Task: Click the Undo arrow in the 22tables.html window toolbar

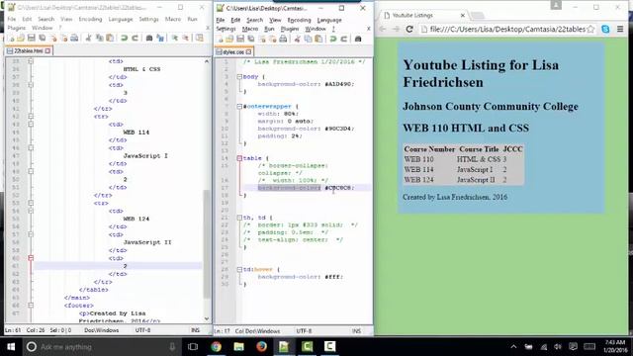Action: [124, 39]
